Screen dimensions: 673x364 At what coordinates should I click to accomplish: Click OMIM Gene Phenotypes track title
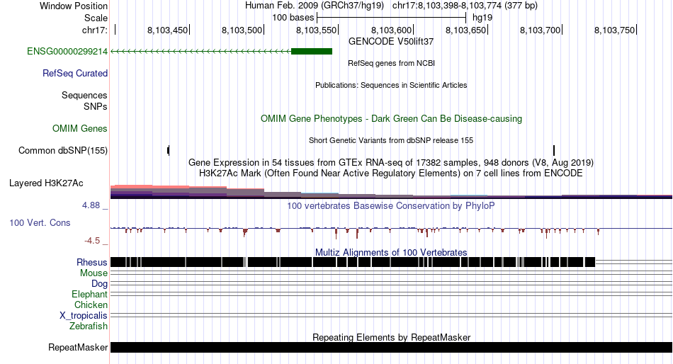(391, 119)
